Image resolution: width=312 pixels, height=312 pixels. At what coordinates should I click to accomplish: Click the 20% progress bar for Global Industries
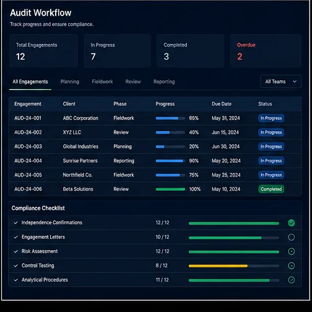click(x=170, y=147)
